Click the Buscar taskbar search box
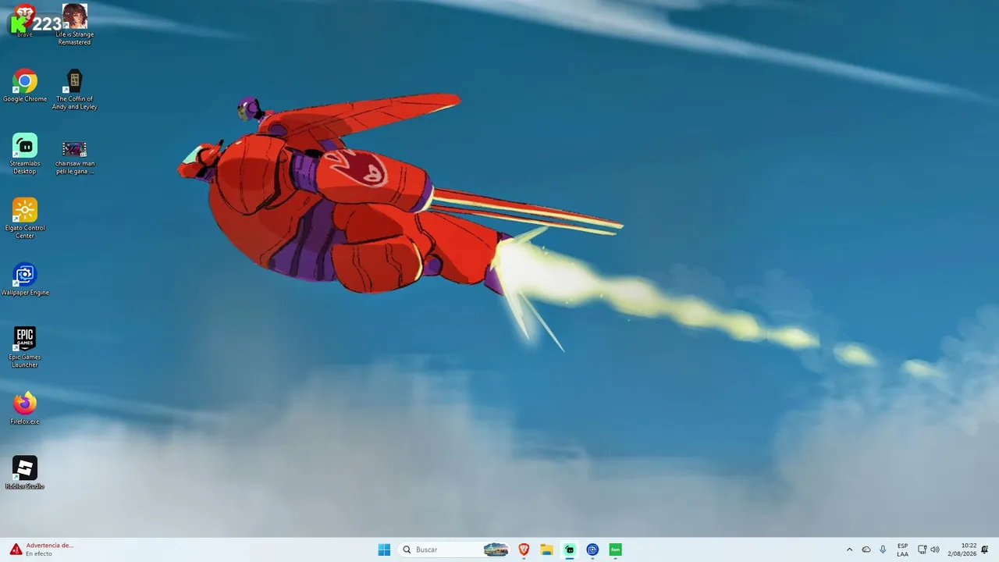The width and height of the screenshot is (999, 562). pos(454,550)
